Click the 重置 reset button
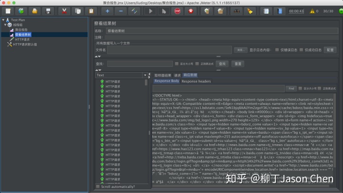This screenshot has width=343, height=193. point(238,64)
